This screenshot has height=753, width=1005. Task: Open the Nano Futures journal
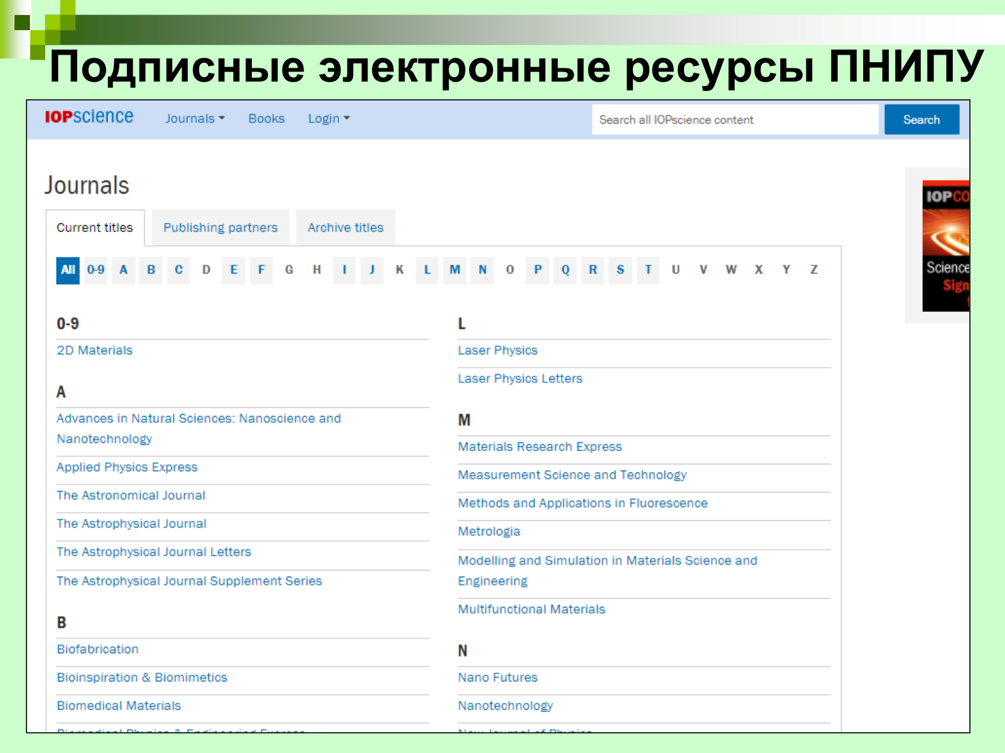(x=497, y=678)
